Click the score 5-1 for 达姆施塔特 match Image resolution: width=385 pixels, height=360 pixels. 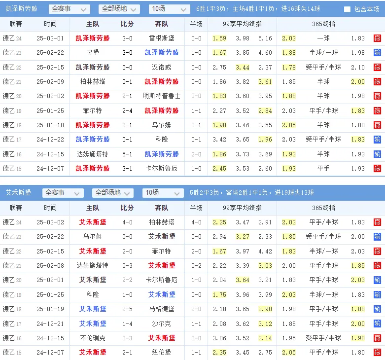point(127,154)
